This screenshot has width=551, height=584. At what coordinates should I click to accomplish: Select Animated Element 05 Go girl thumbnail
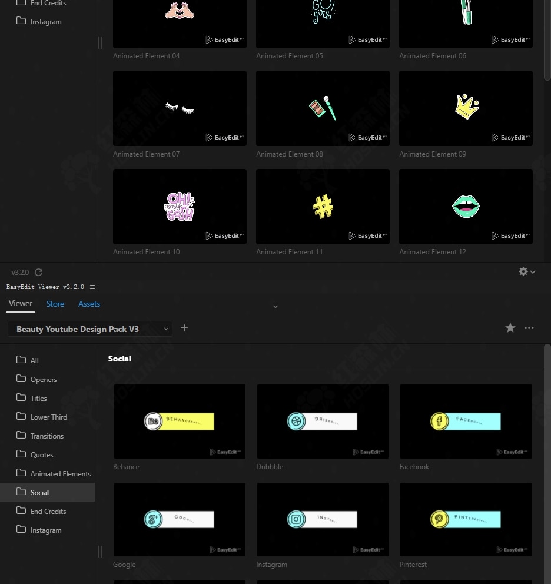pos(323,22)
